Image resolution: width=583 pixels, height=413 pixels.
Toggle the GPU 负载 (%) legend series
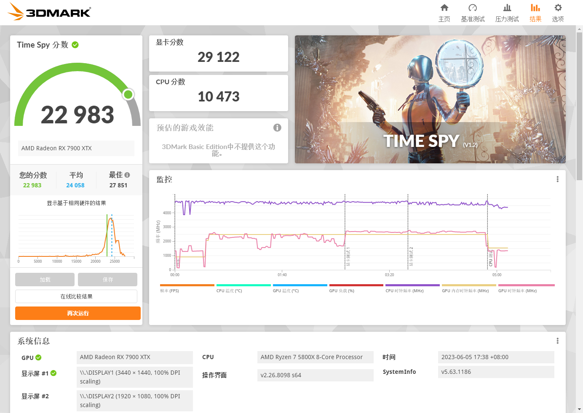[356, 288]
